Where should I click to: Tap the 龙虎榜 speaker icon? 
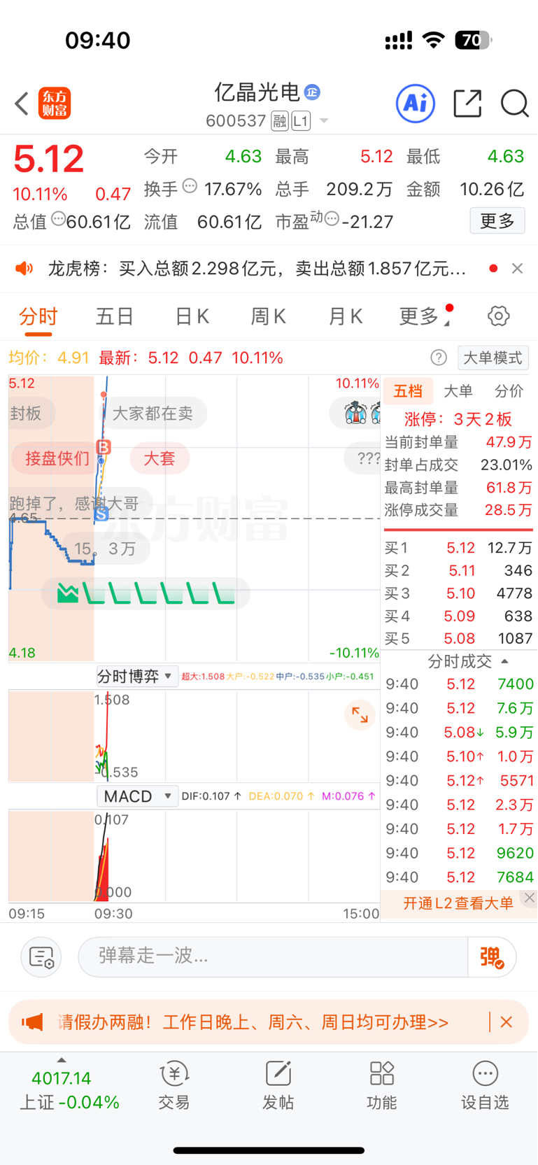click(x=24, y=269)
